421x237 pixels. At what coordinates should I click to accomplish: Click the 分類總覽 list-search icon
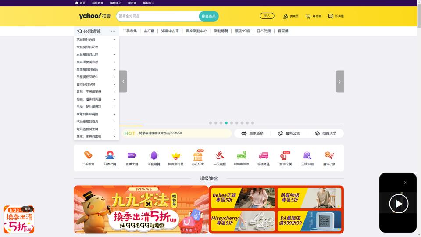[79, 31]
